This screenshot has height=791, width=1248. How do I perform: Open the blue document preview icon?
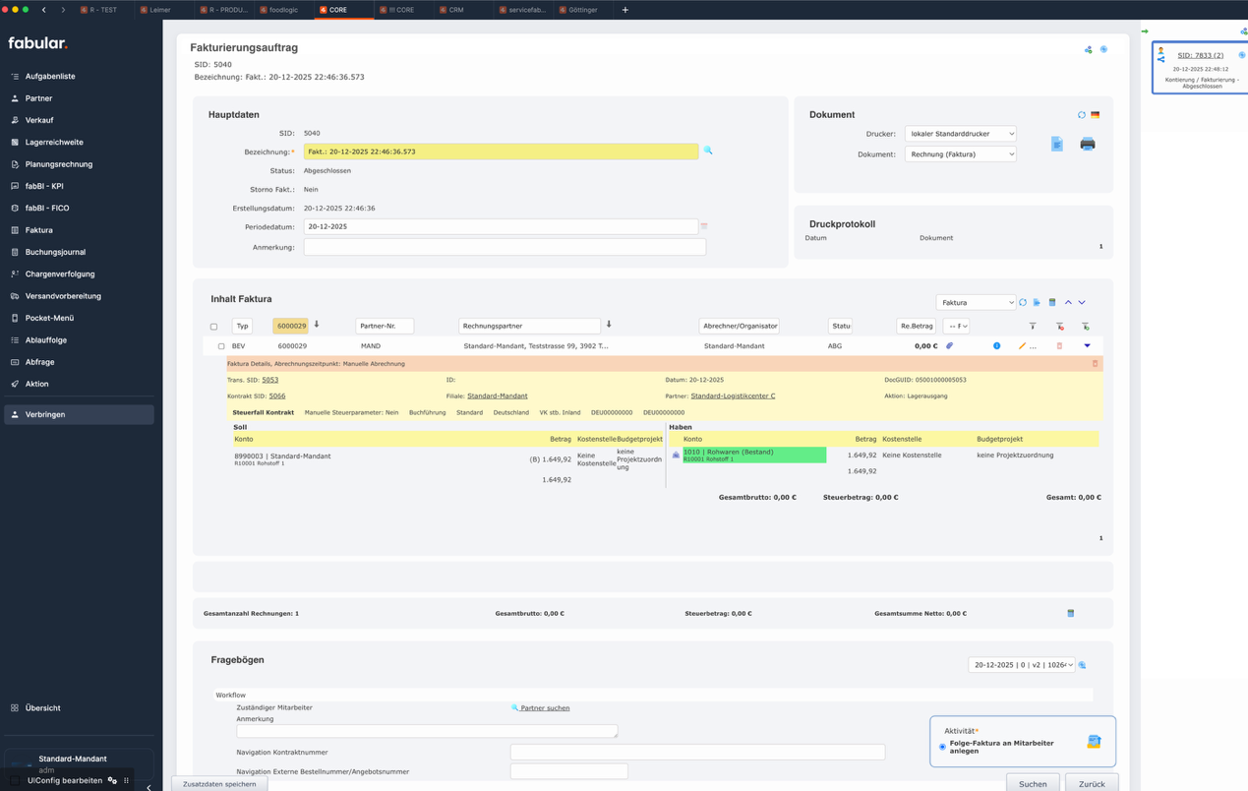point(1056,145)
